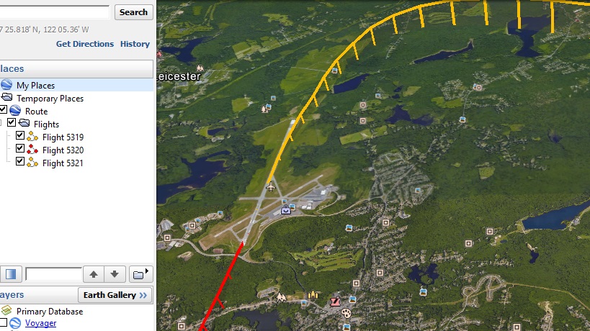Image resolution: width=590 pixels, height=331 pixels.
Task: Click the Flight 5321 path icon
Action: [32, 163]
